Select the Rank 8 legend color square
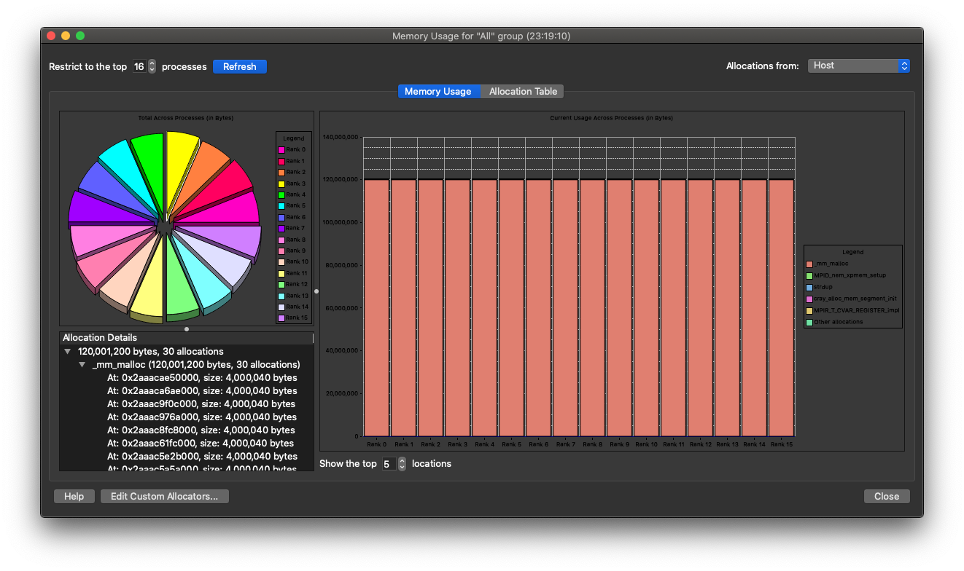The height and width of the screenshot is (571, 964). tap(281, 240)
